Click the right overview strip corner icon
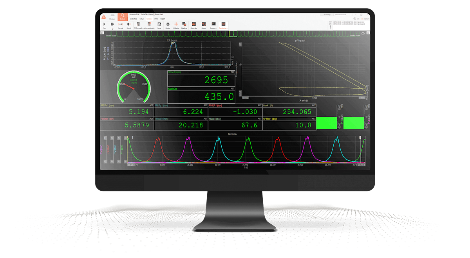 (x=368, y=34)
